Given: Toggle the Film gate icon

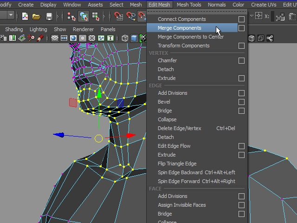Looking at the screenshot, I should [x=64, y=38].
